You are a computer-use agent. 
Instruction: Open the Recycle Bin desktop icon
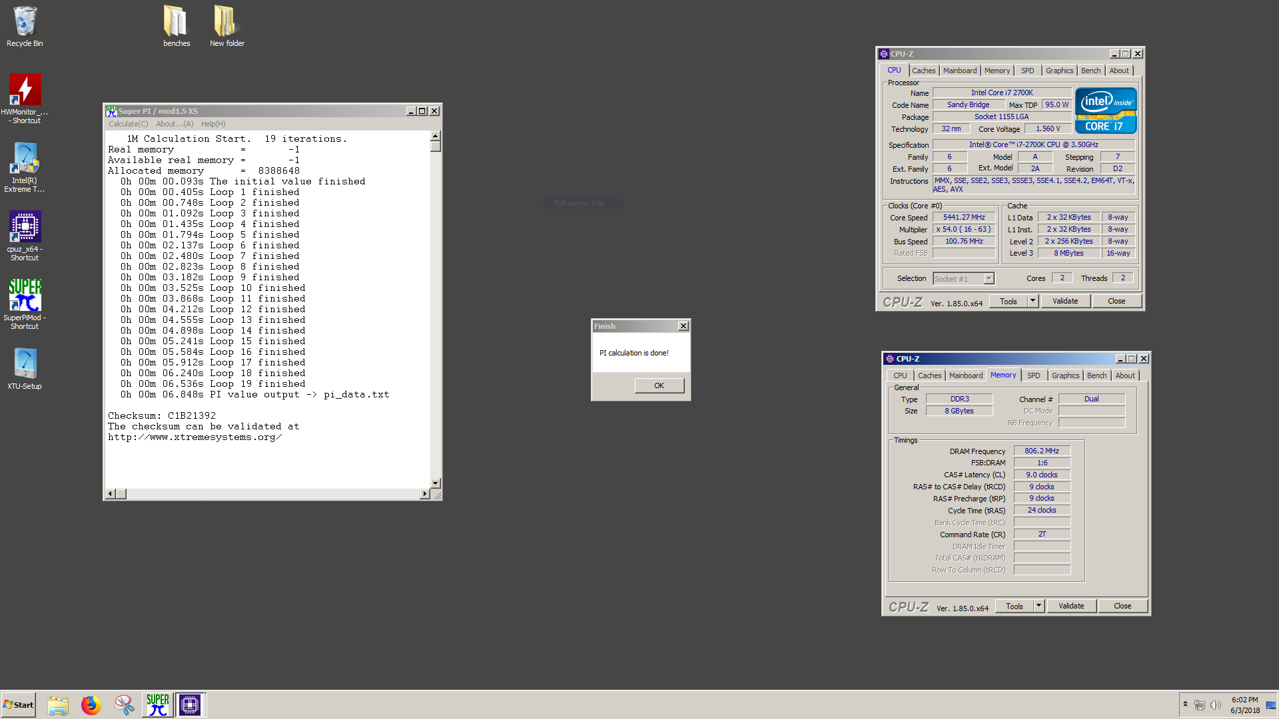25,27
